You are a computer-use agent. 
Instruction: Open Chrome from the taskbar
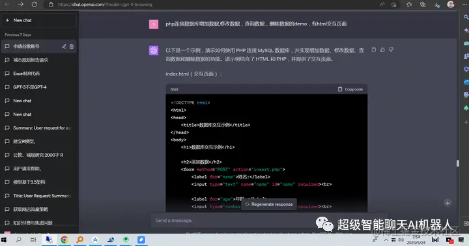[x=64, y=239]
